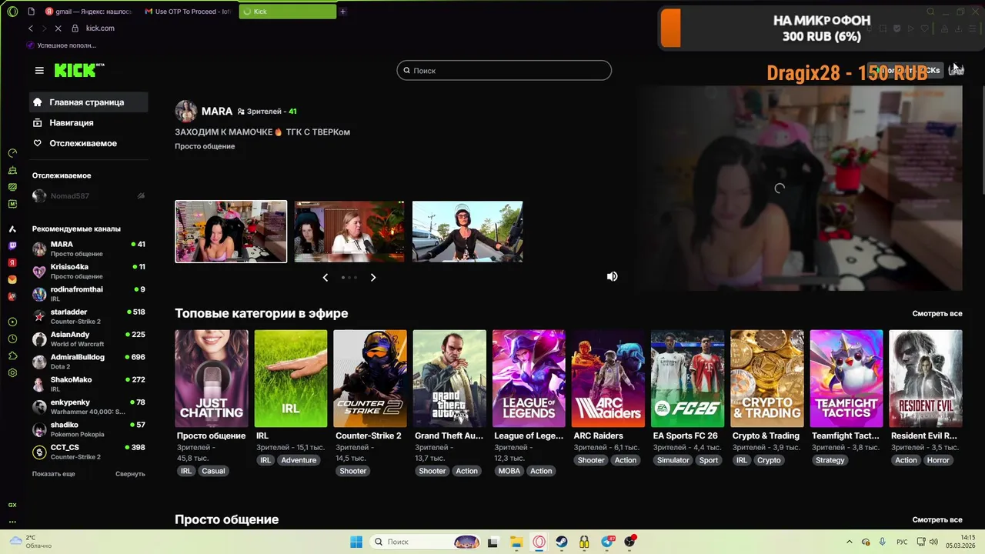Screen dimensions: 985x554
Task: Open OBS Studio from the taskbar
Action: click(x=630, y=542)
